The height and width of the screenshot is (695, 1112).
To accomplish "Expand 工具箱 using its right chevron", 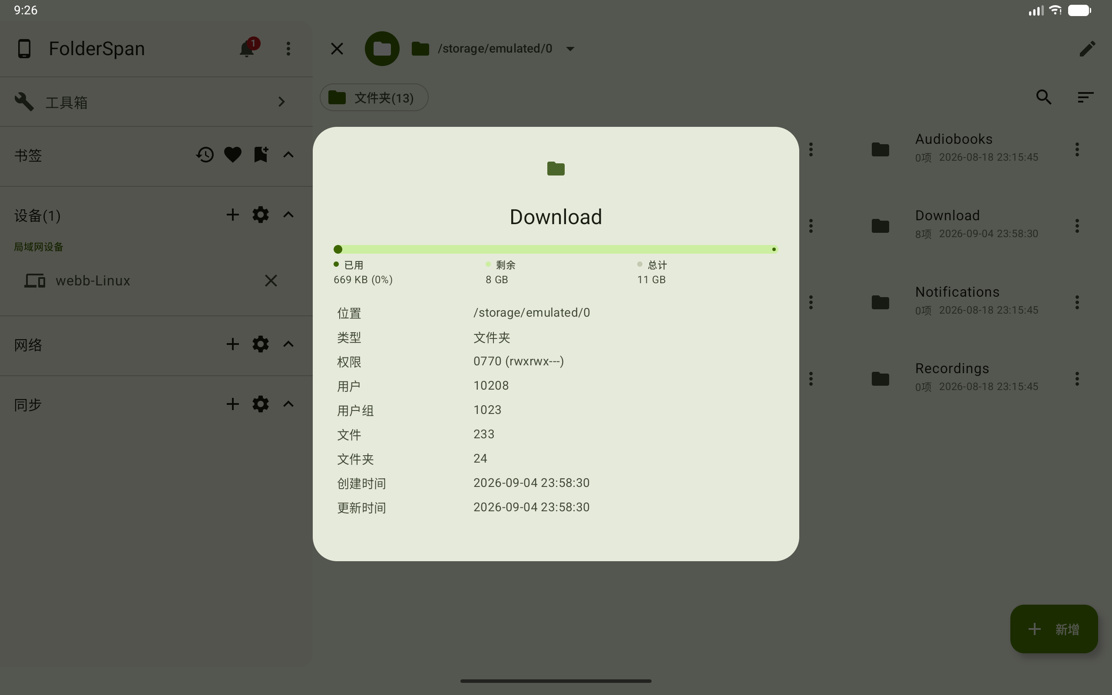I will point(281,102).
